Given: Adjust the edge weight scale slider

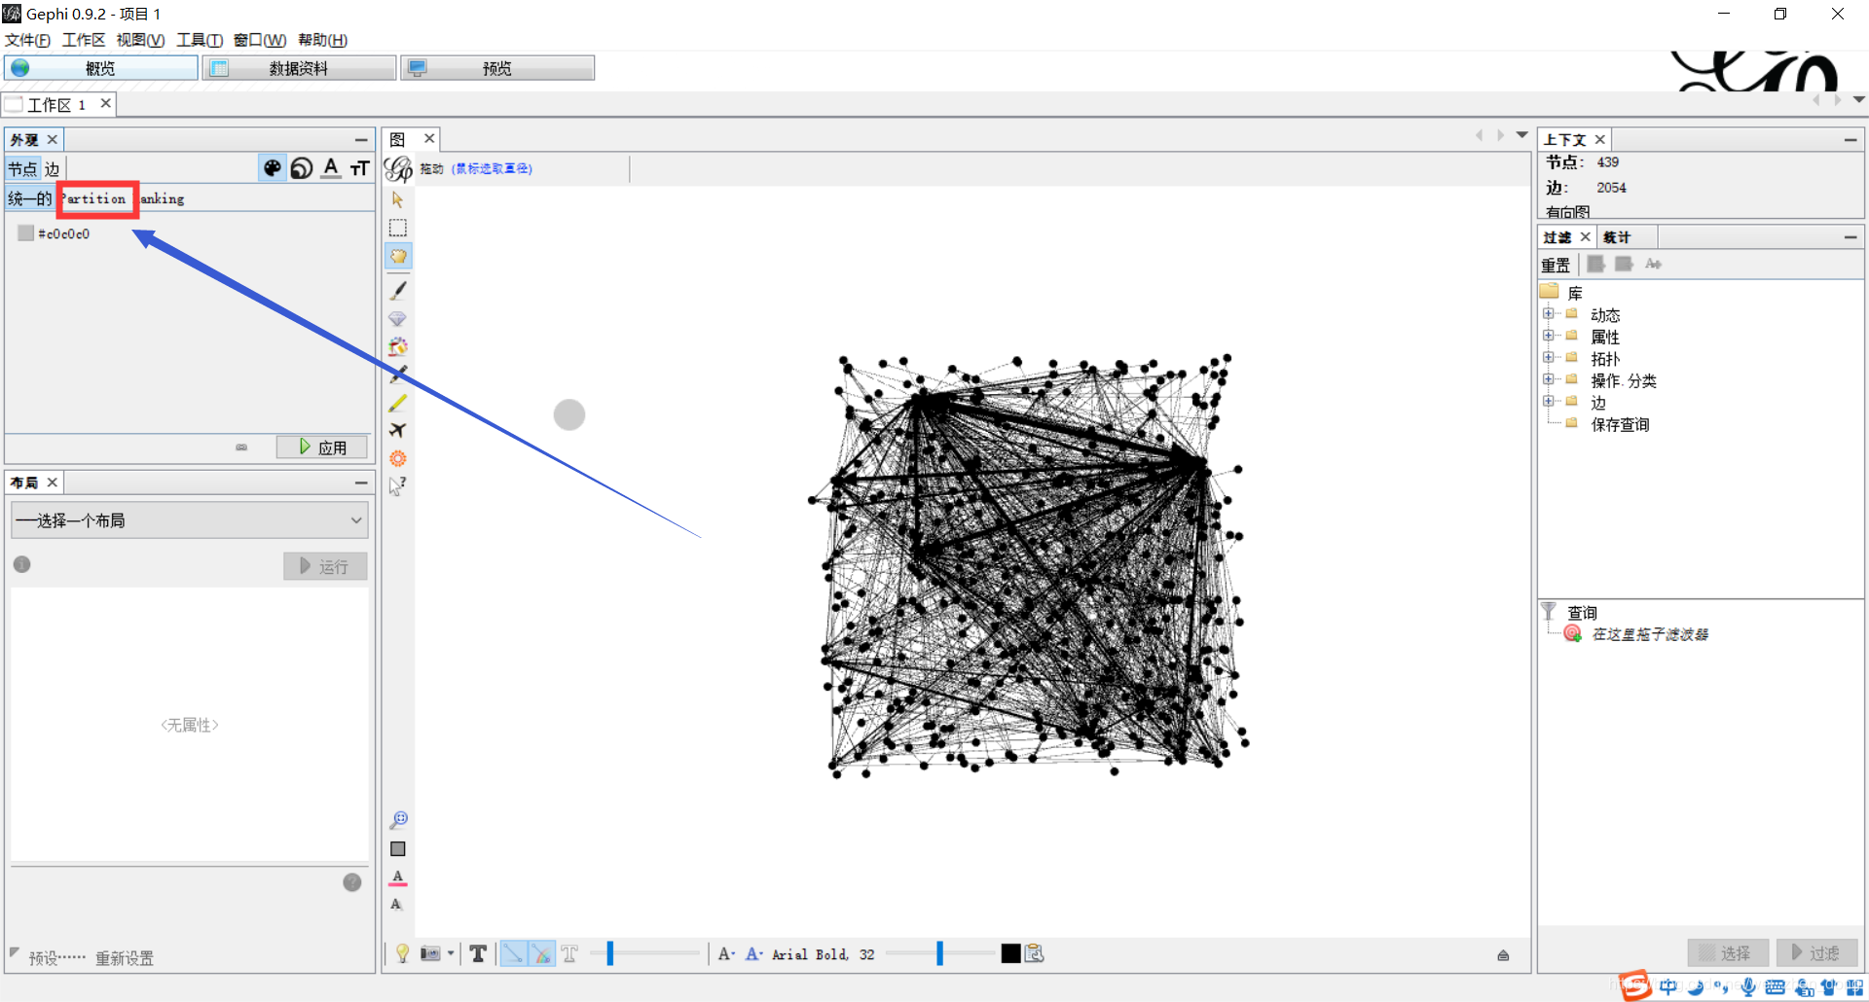Looking at the screenshot, I should point(610,953).
